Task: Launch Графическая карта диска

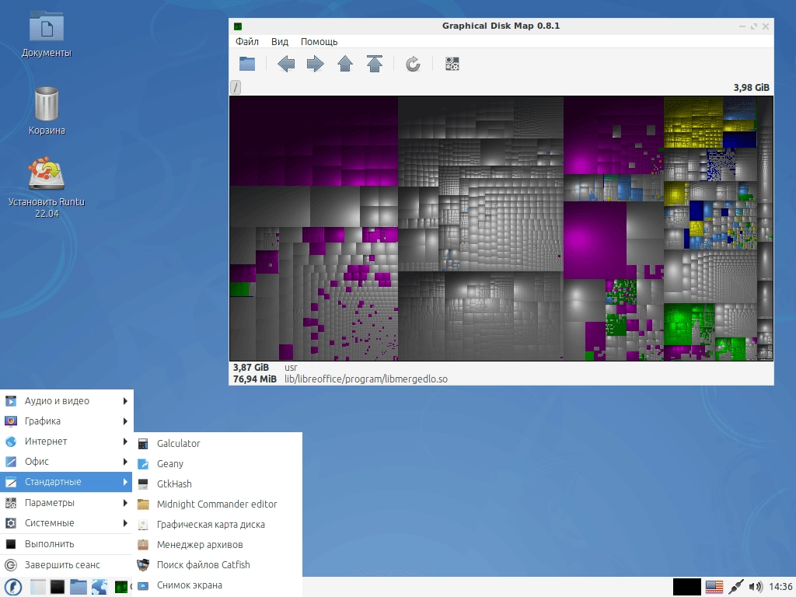Action: click(218, 525)
